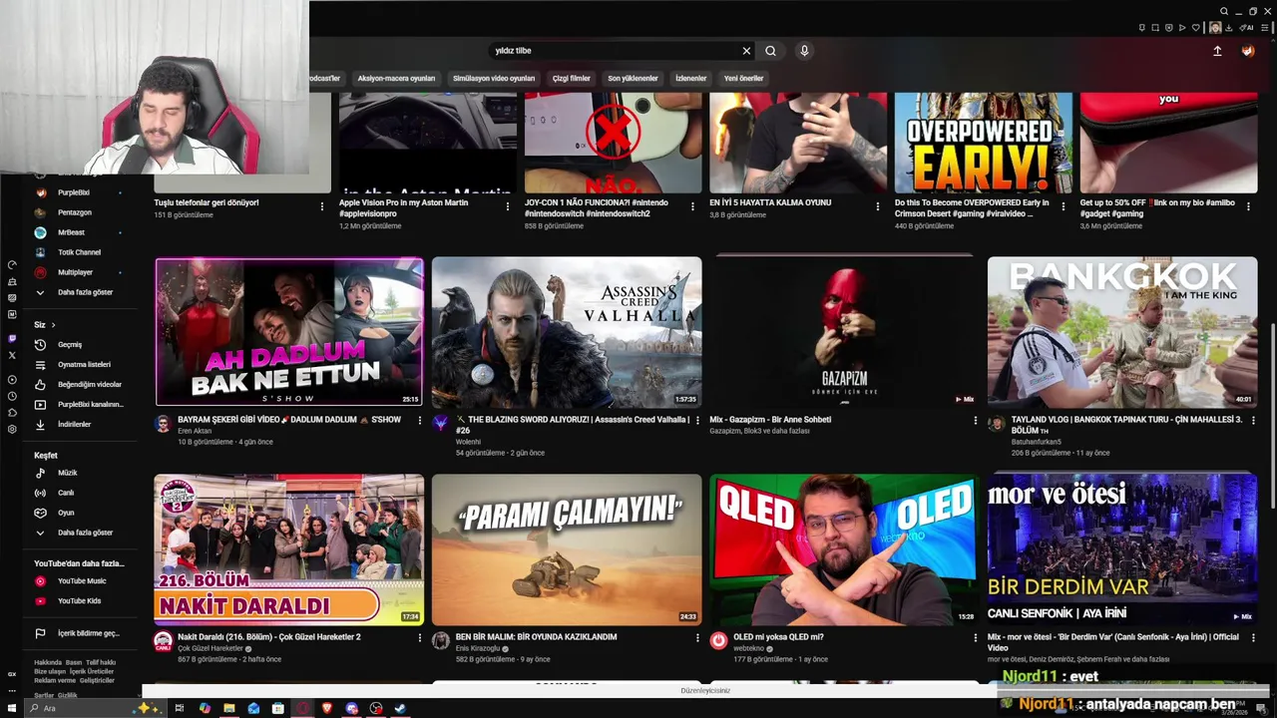Open the 'PARAMI ÇALMAYIN!' video thumbnail
The height and width of the screenshot is (718, 1277).
(x=567, y=549)
